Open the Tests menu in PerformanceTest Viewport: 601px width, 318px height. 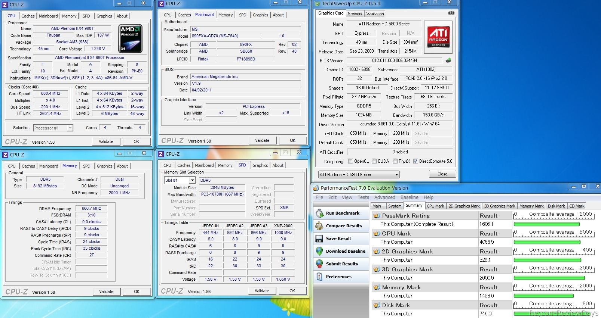tap(363, 197)
